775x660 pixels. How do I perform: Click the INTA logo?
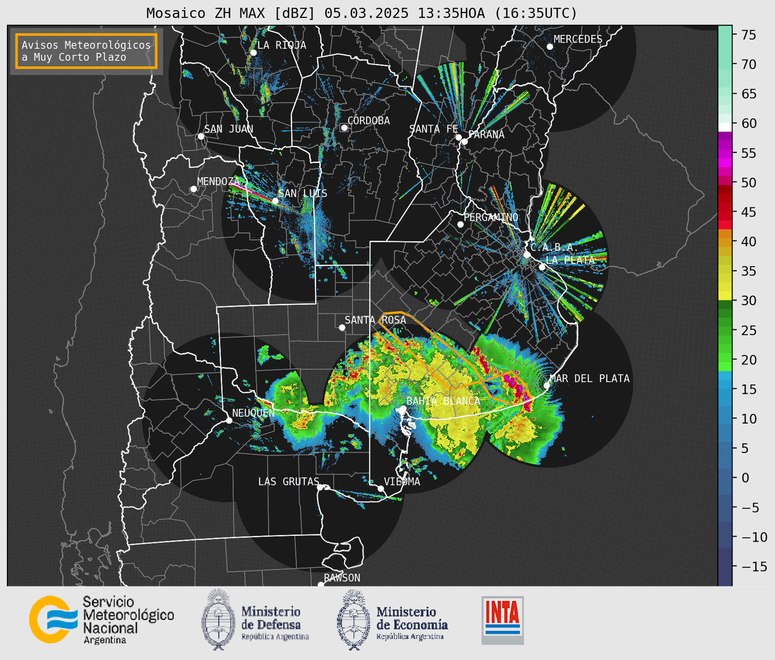click(x=503, y=620)
